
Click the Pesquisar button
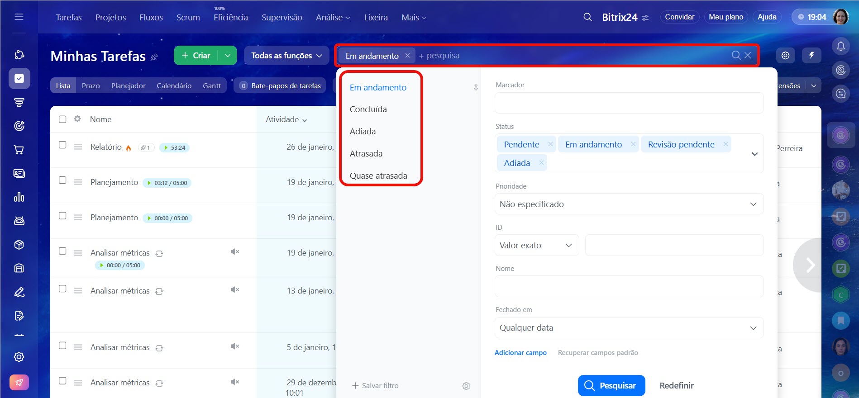click(x=611, y=385)
